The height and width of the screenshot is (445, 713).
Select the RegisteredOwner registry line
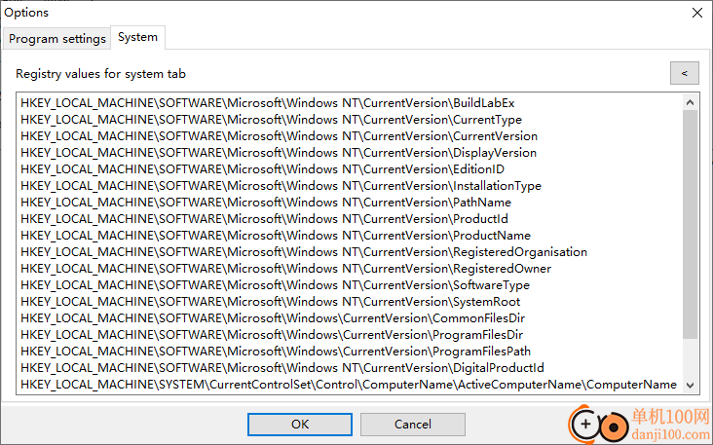(285, 269)
